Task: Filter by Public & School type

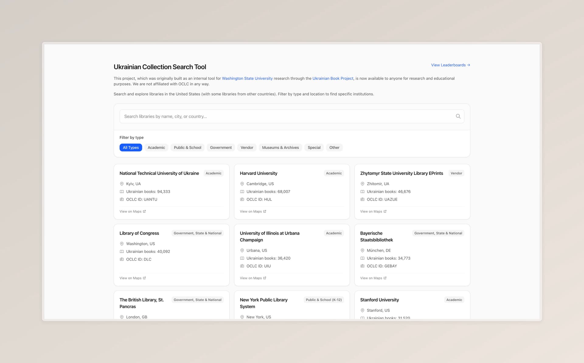Action: pyautogui.click(x=187, y=148)
